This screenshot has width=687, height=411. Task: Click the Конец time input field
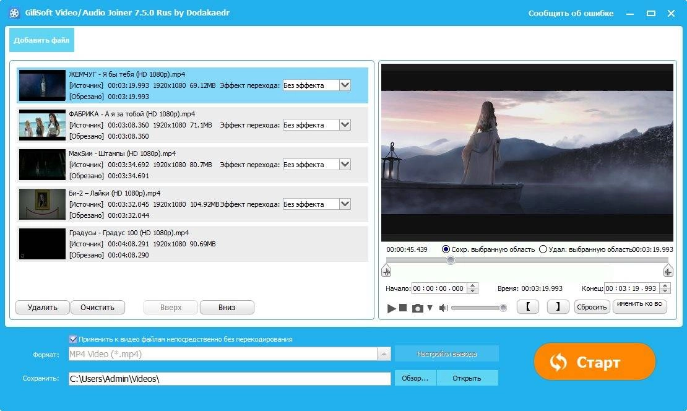pyautogui.click(x=632, y=288)
